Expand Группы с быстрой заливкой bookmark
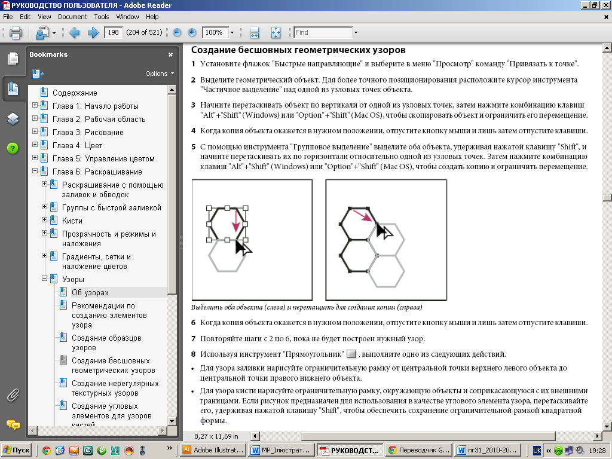 44,206
